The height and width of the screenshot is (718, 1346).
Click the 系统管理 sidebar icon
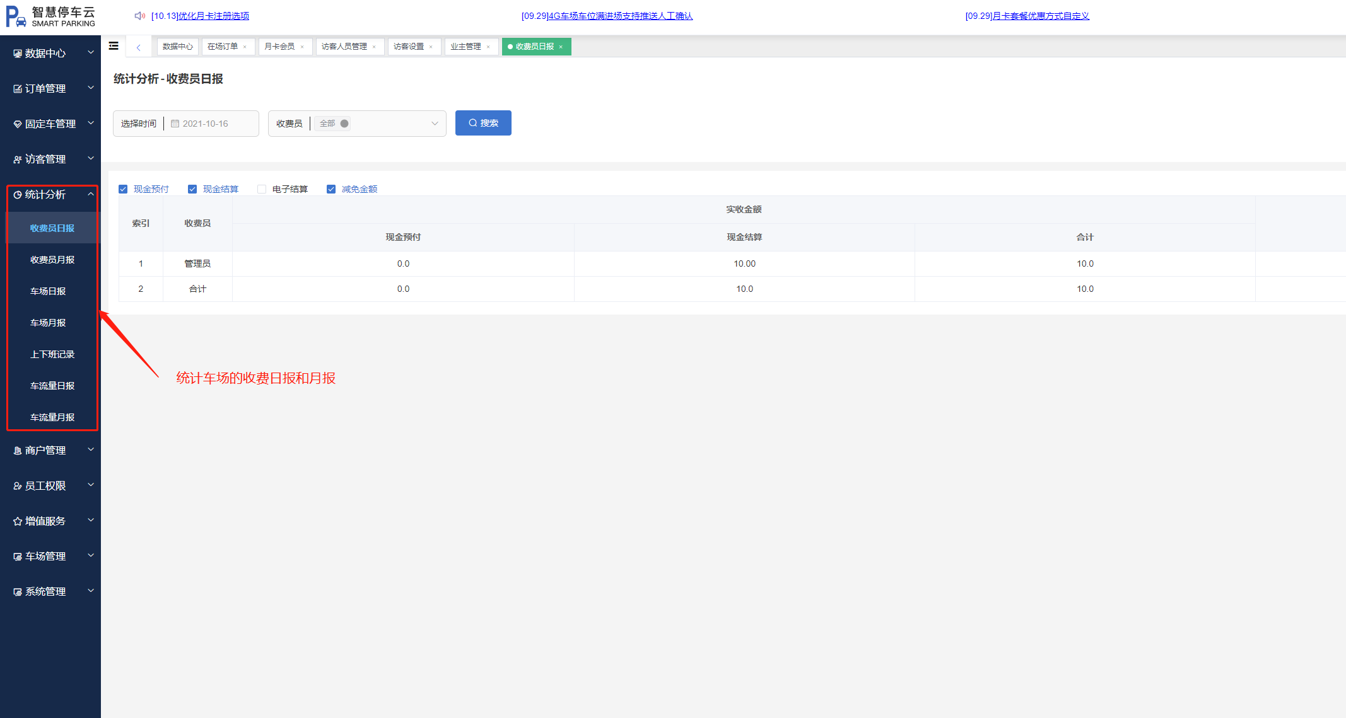pyautogui.click(x=18, y=592)
